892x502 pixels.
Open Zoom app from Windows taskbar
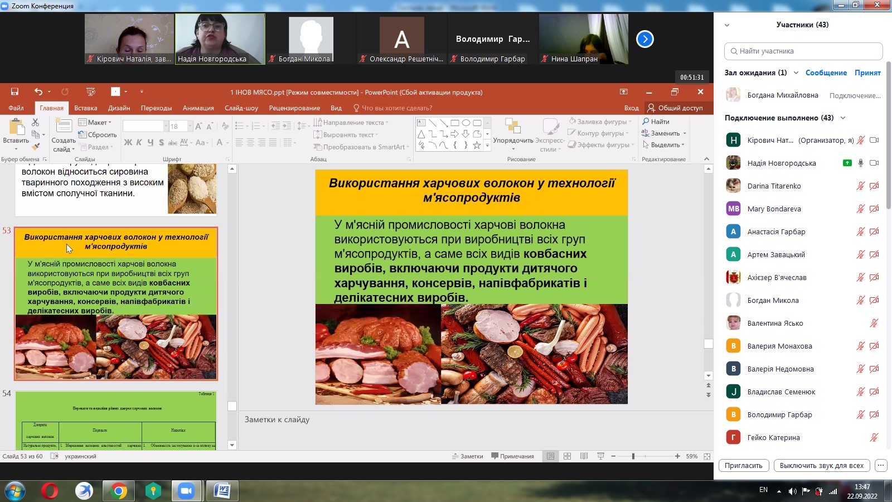[x=186, y=491]
